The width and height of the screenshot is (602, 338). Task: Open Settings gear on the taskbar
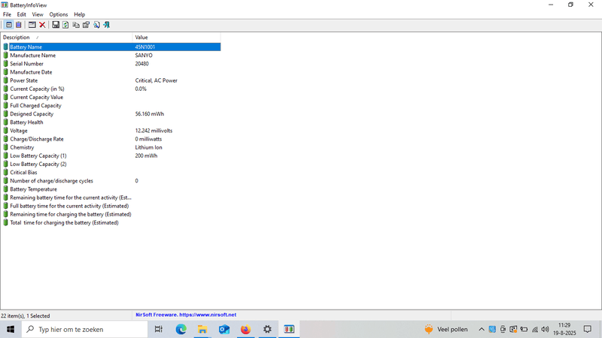(x=267, y=329)
